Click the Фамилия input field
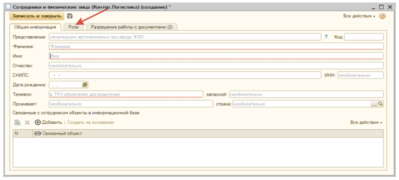399x180 pixels. coord(216,46)
